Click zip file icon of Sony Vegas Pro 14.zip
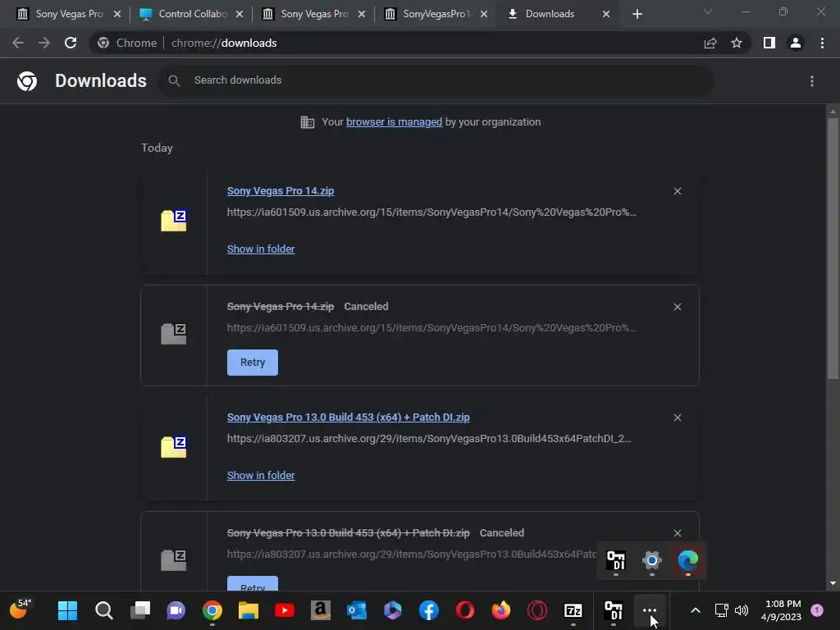 coord(174,220)
